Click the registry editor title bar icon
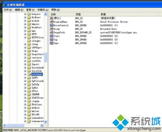The image size is (162, 132). click(x=4, y=5)
